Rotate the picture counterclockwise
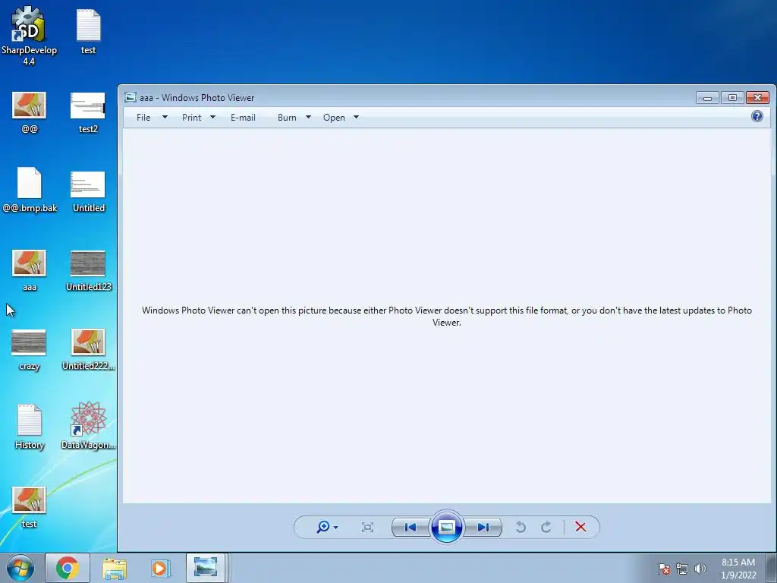The width and height of the screenshot is (777, 583). point(521,527)
